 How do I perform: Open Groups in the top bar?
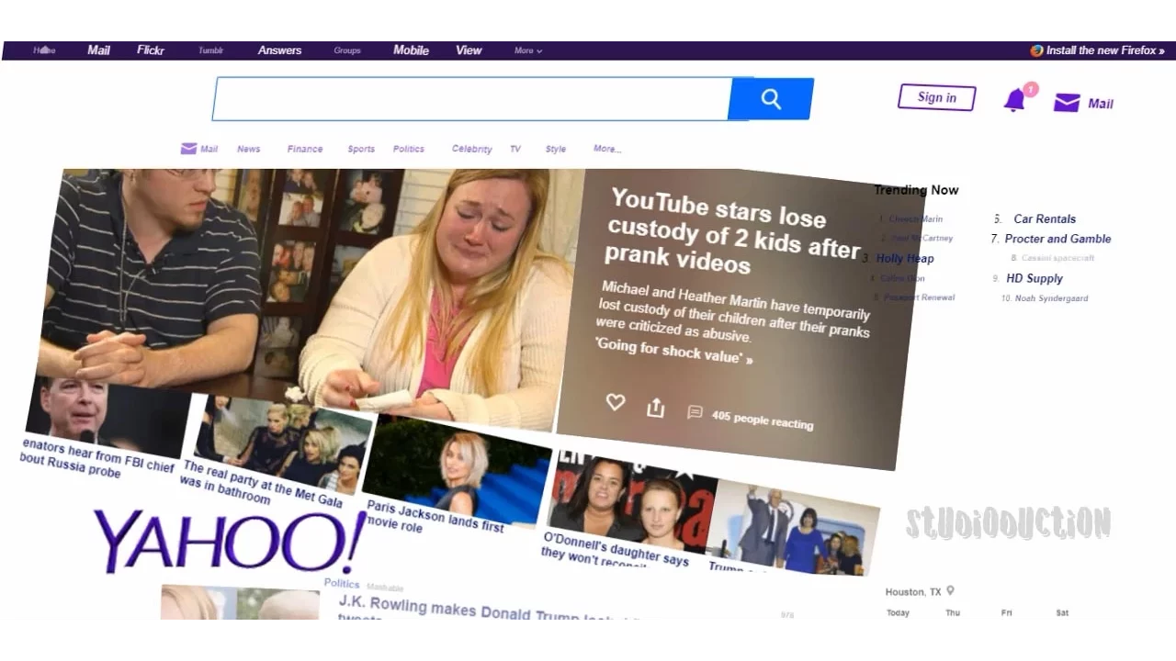[347, 50]
